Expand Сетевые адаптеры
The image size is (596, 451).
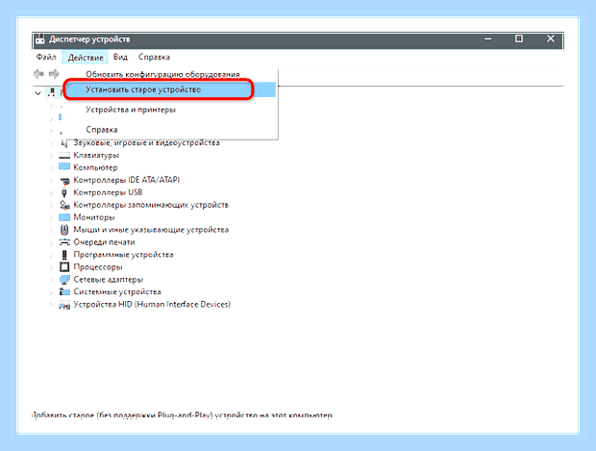point(51,280)
